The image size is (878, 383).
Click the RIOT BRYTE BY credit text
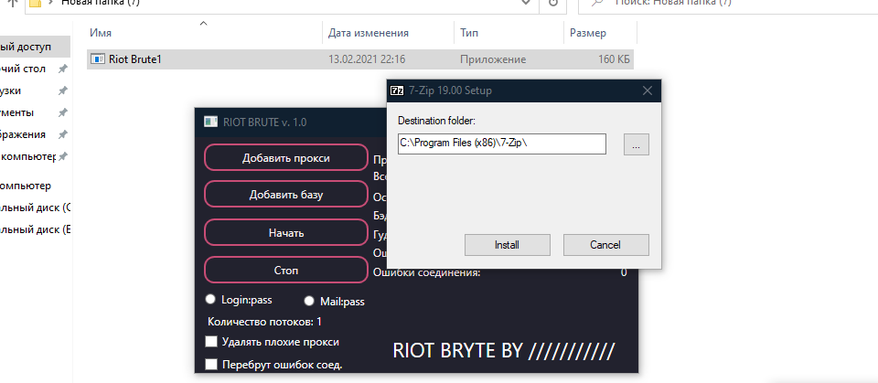coord(504,350)
